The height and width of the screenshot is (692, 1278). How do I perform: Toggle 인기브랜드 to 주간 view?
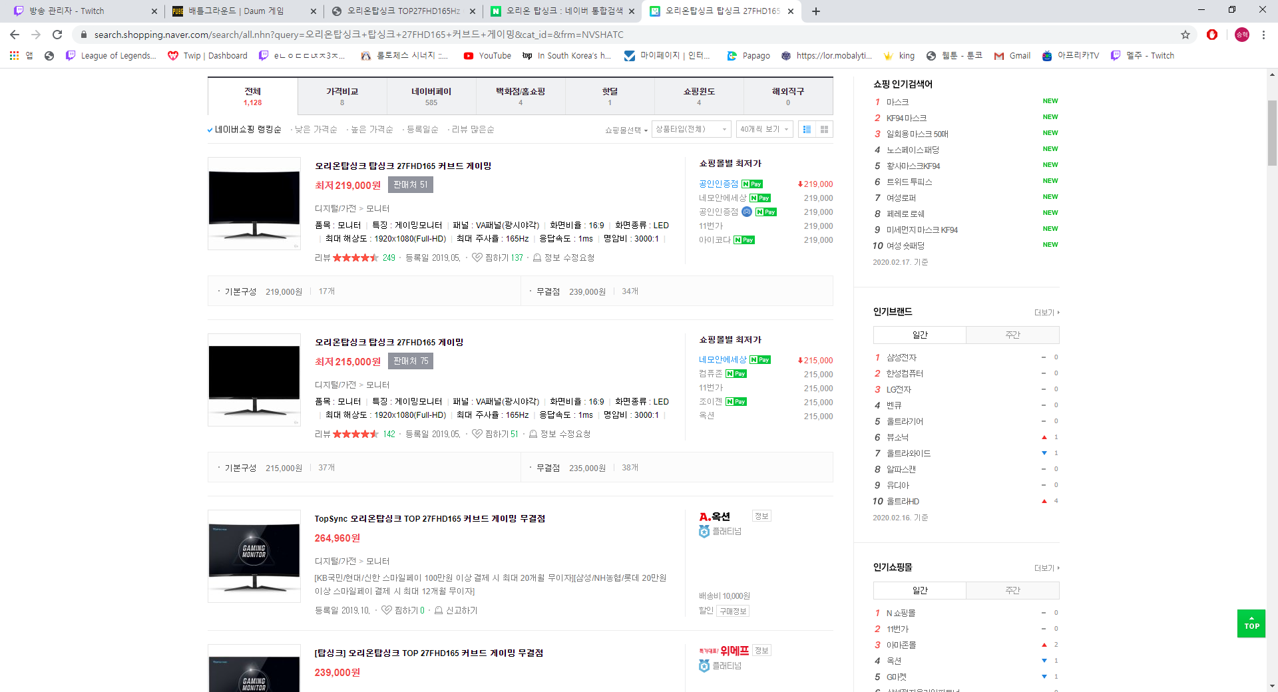[x=1012, y=335]
